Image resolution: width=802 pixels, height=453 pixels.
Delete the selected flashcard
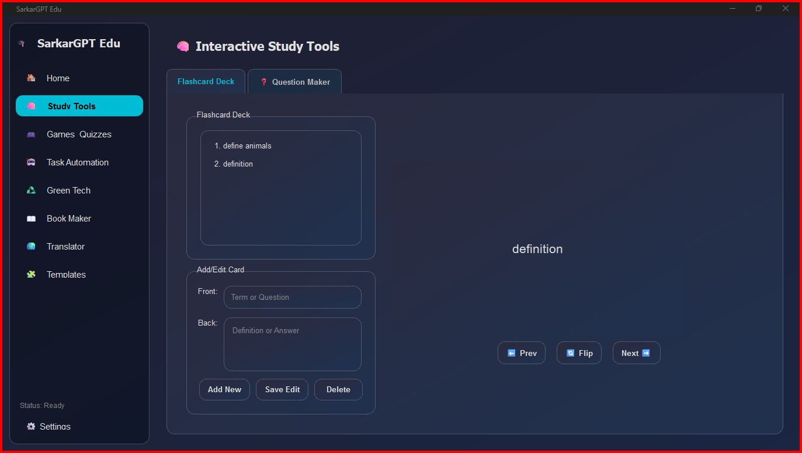338,389
